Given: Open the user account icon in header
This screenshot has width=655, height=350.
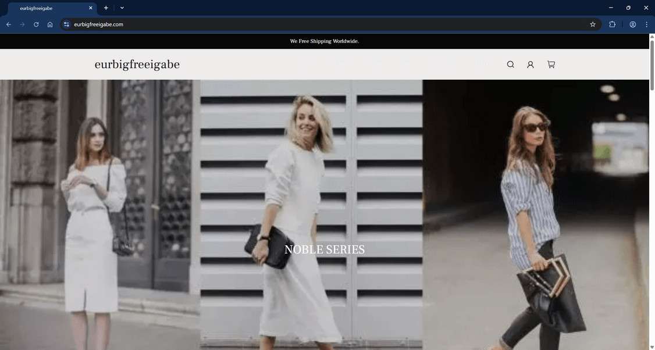Looking at the screenshot, I should point(530,65).
